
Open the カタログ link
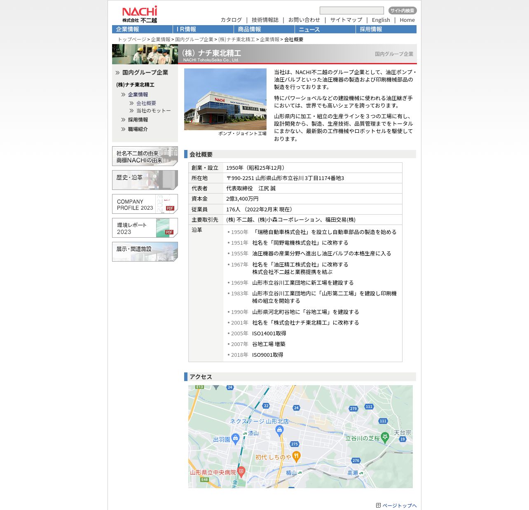(x=231, y=20)
